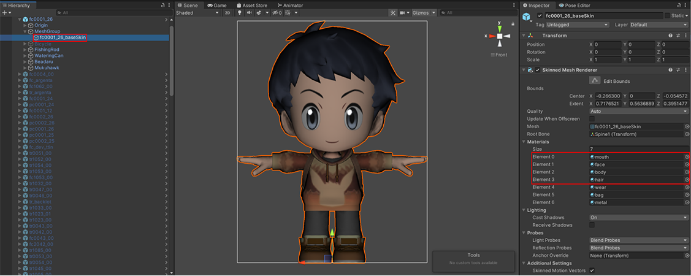Click the scene camera settings icon
The height and width of the screenshot is (276, 691).
tap(403, 13)
